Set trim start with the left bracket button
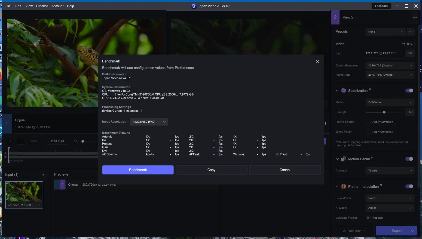 [11, 141]
